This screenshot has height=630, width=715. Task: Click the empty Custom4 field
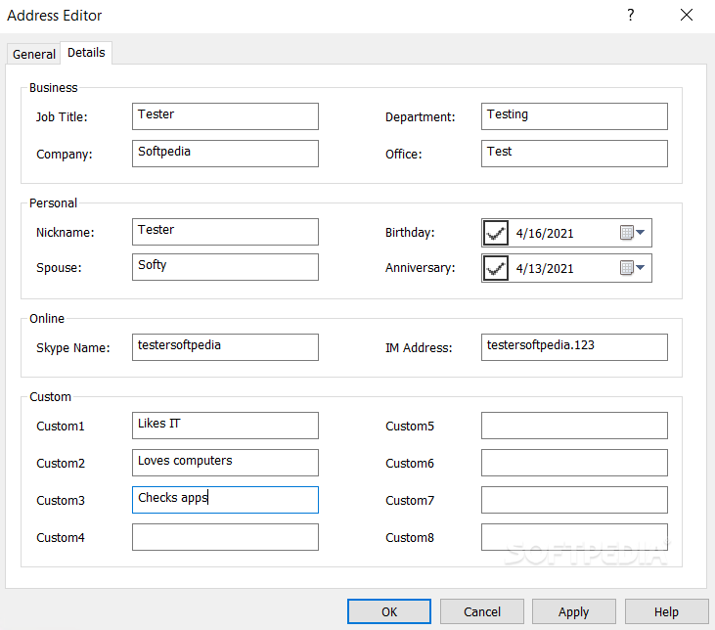pos(225,537)
